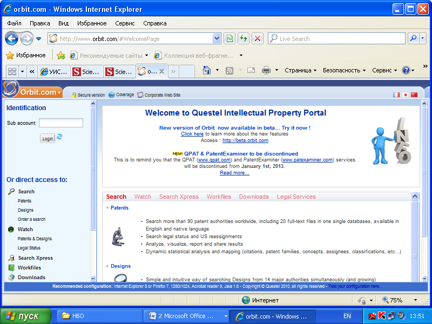
Task: Switch to French via the French flag
Action: (x=396, y=95)
